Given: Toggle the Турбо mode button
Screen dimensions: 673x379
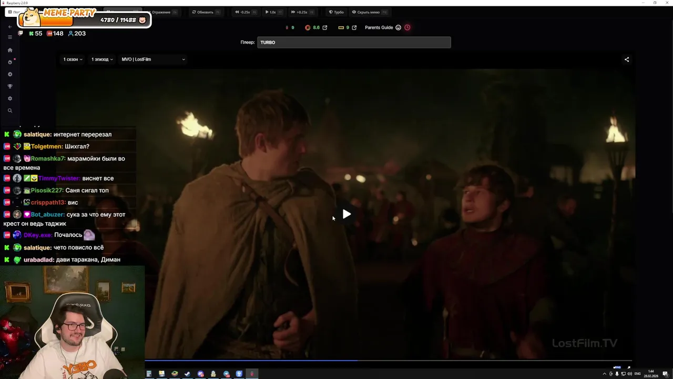Looking at the screenshot, I should [x=336, y=12].
